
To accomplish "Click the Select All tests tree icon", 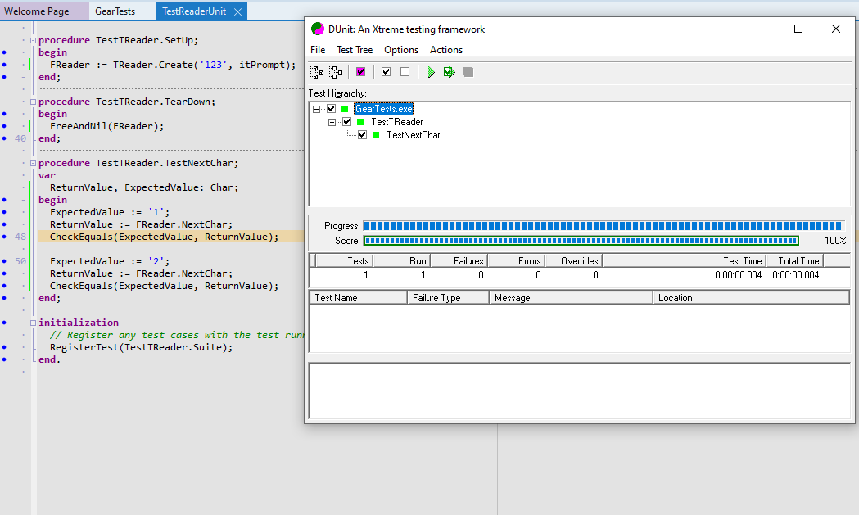I will (317, 72).
